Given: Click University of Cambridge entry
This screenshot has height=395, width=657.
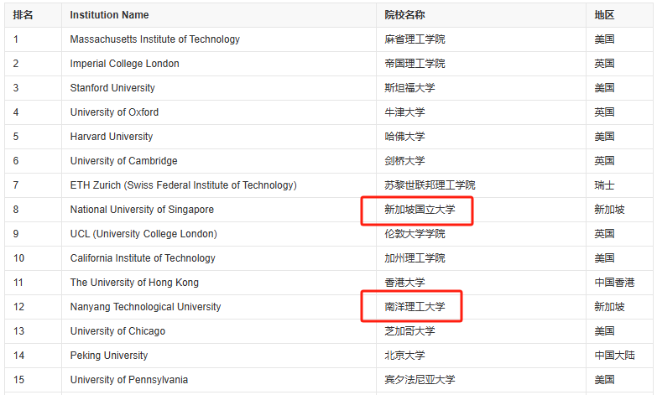Looking at the screenshot, I should point(123,161).
